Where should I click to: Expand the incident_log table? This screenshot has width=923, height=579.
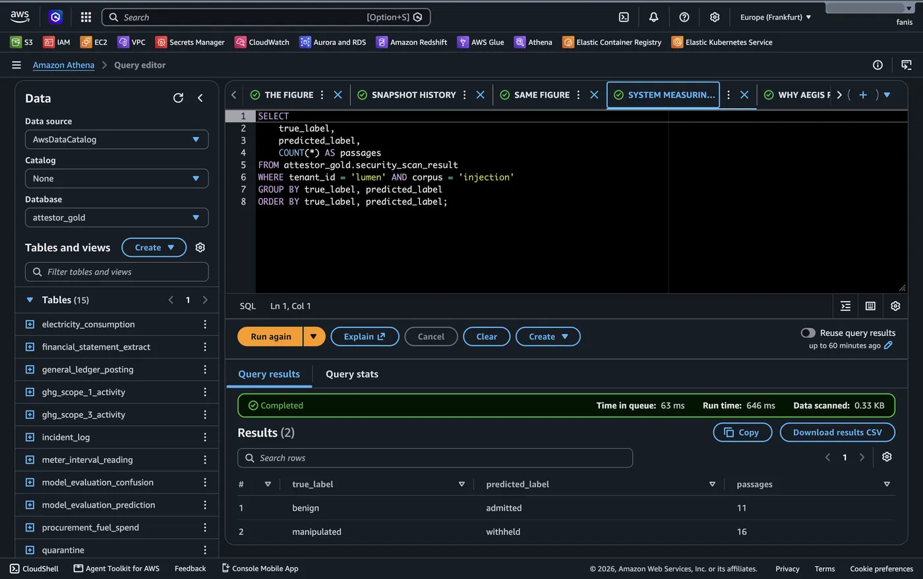tap(30, 437)
